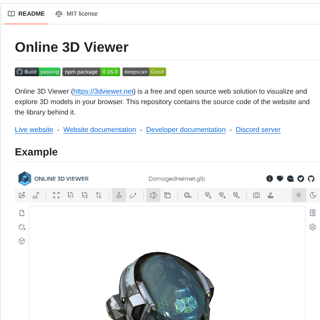Open the Files panel page icon
Screen dimensions: 320x320
[22, 213]
